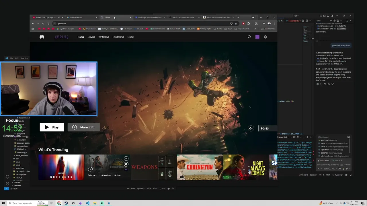Click the Add Context button in chat
This screenshot has height=206, width=367.
(324, 161)
